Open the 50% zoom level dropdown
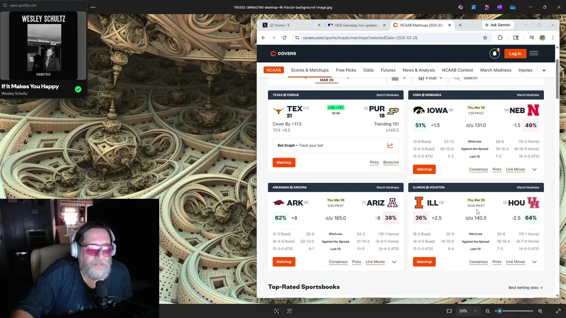Image resolution: width=566 pixels, height=318 pixels. (x=468, y=311)
